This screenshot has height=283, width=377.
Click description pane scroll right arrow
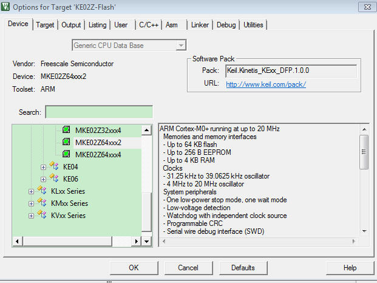(353, 241)
